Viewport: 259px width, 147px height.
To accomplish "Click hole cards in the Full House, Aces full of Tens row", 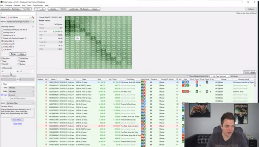I will tap(143, 135).
